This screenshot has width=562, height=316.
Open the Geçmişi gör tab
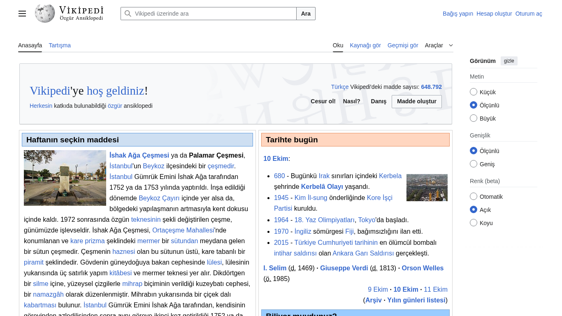point(402,45)
